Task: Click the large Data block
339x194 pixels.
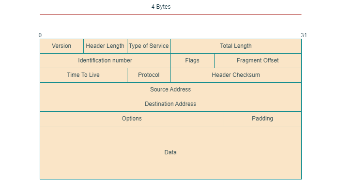Action: [x=170, y=152]
